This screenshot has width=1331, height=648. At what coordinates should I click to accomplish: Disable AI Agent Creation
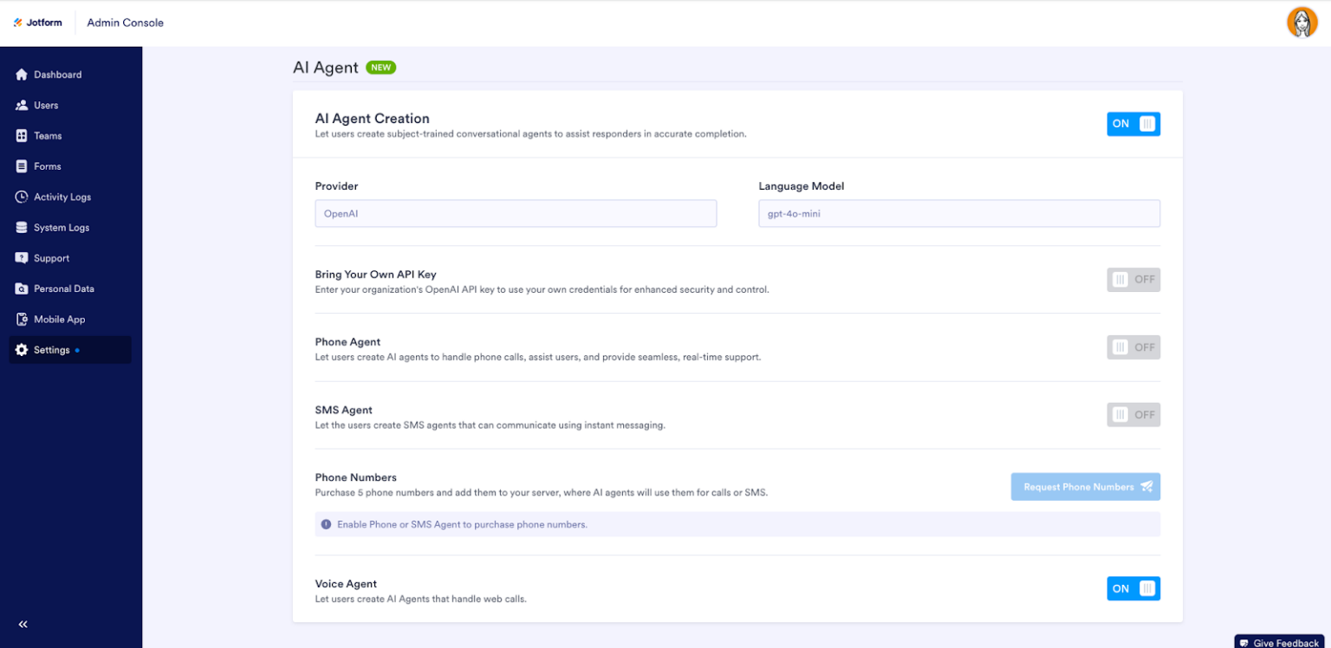(x=1133, y=124)
